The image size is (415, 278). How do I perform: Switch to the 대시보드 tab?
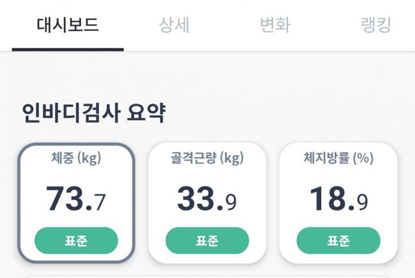[67, 25]
